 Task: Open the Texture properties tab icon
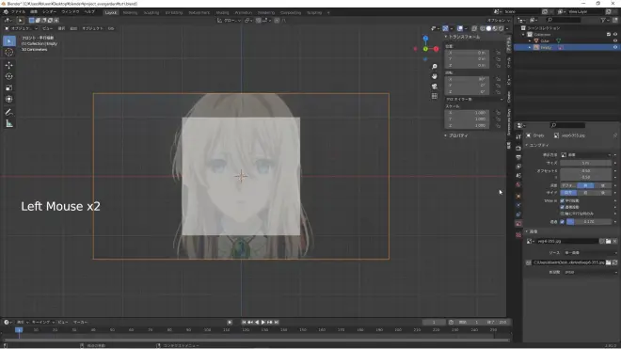point(518,235)
